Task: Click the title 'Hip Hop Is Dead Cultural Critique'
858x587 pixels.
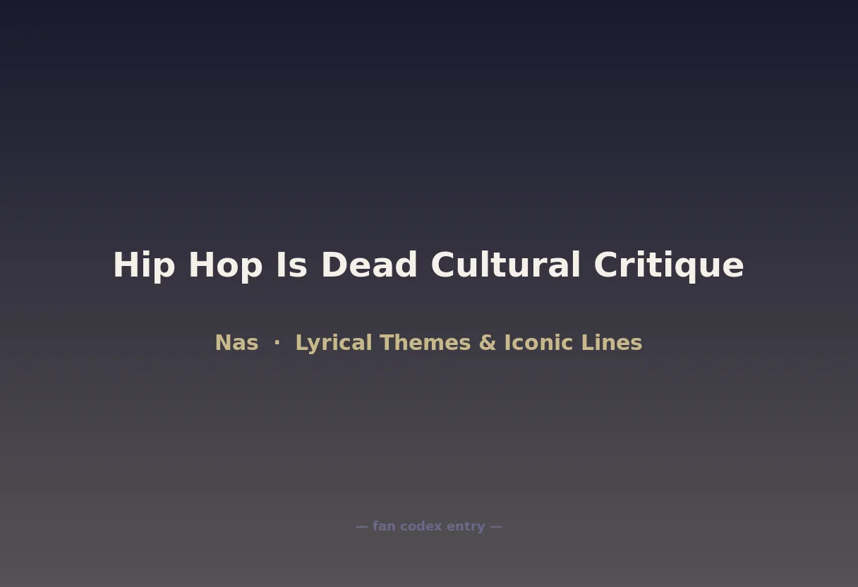Action: [x=428, y=266]
